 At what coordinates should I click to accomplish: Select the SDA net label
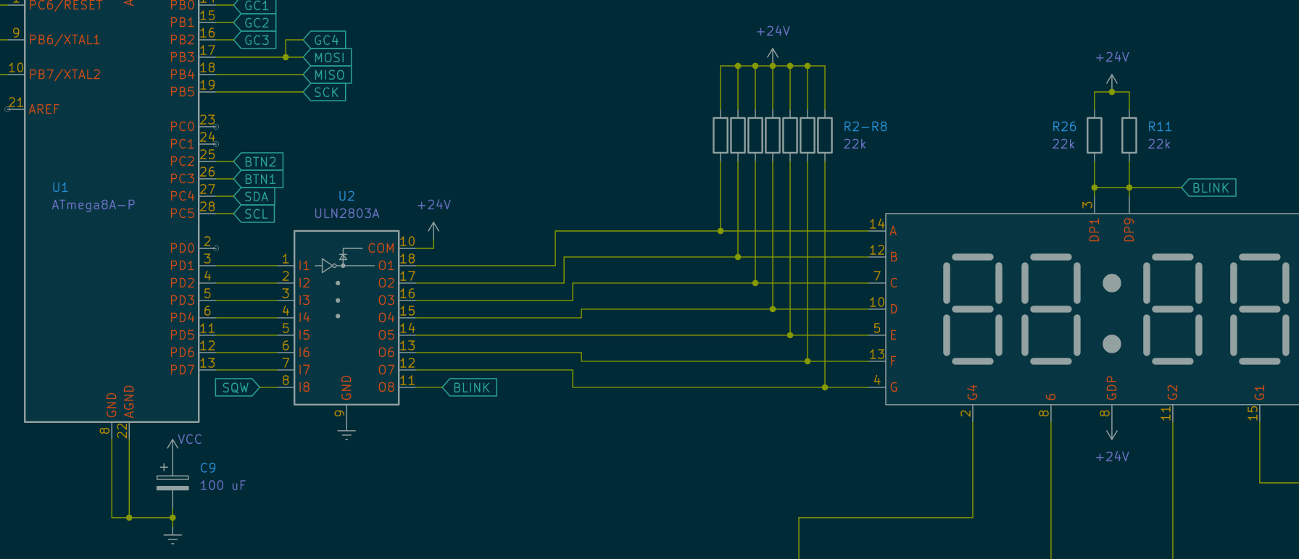pos(254,196)
